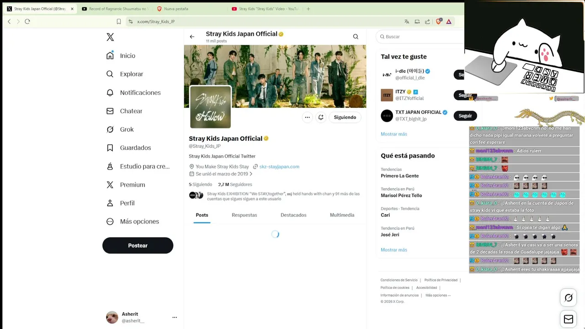Click the bookmark icon in address bar
This screenshot has height=329, width=585.
[x=119, y=21]
